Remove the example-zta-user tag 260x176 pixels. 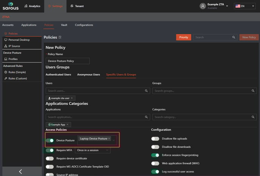click(x=72, y=98)
